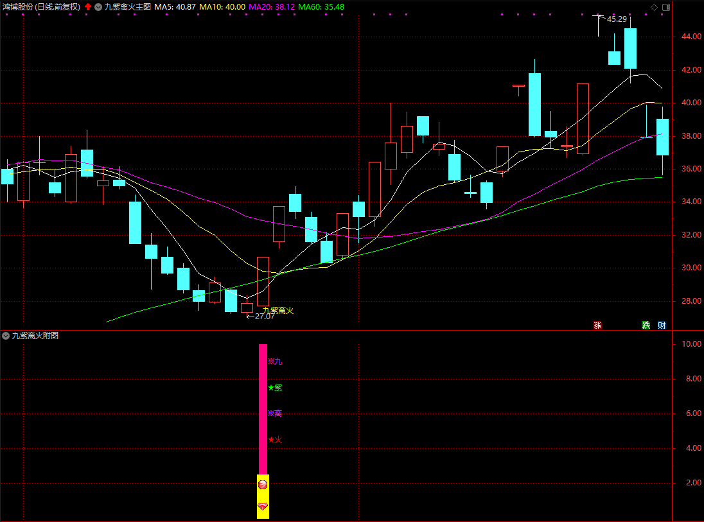Click the 6.00 sub-chart axis label
The image size is (704, 522).
tap(694, 413)
